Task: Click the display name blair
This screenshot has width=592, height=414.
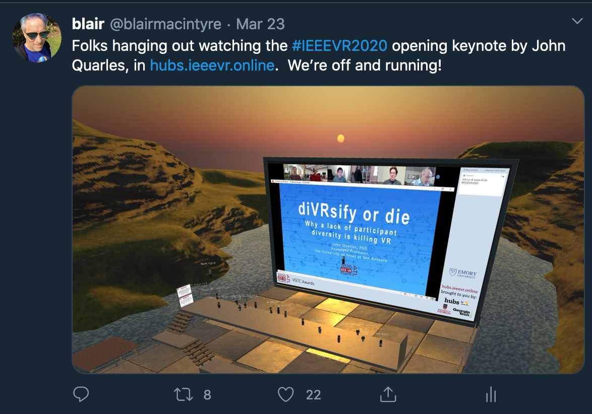Action: click(x=88, y=24)
